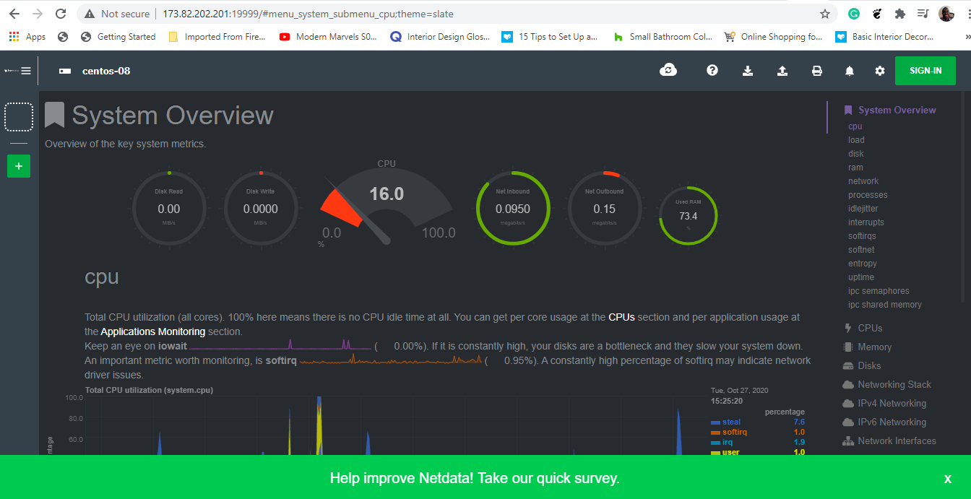Screen dimensions: 971x499
Task: Open the Applications Monitoring link
Action: [x=152, y=331]
